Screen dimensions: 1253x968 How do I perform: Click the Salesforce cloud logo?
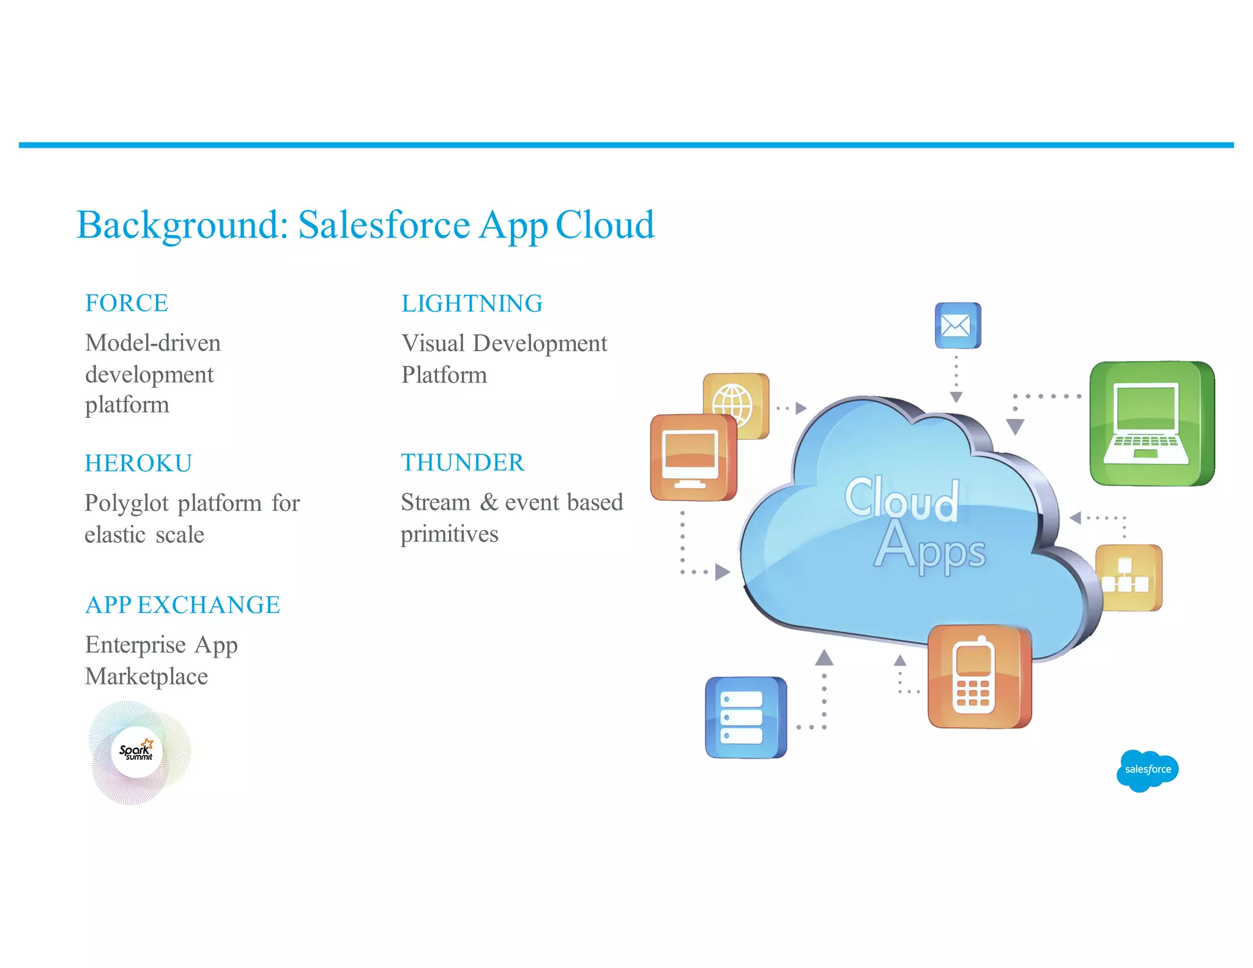1147,770
